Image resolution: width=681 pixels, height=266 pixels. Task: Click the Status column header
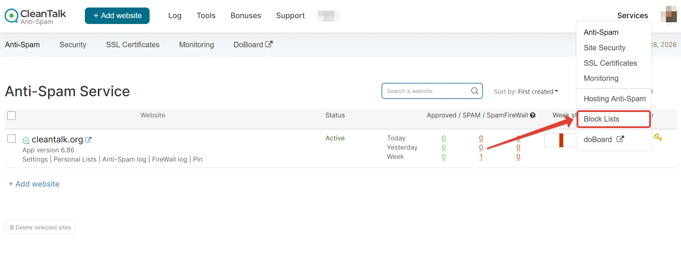[x=335, y=115]
